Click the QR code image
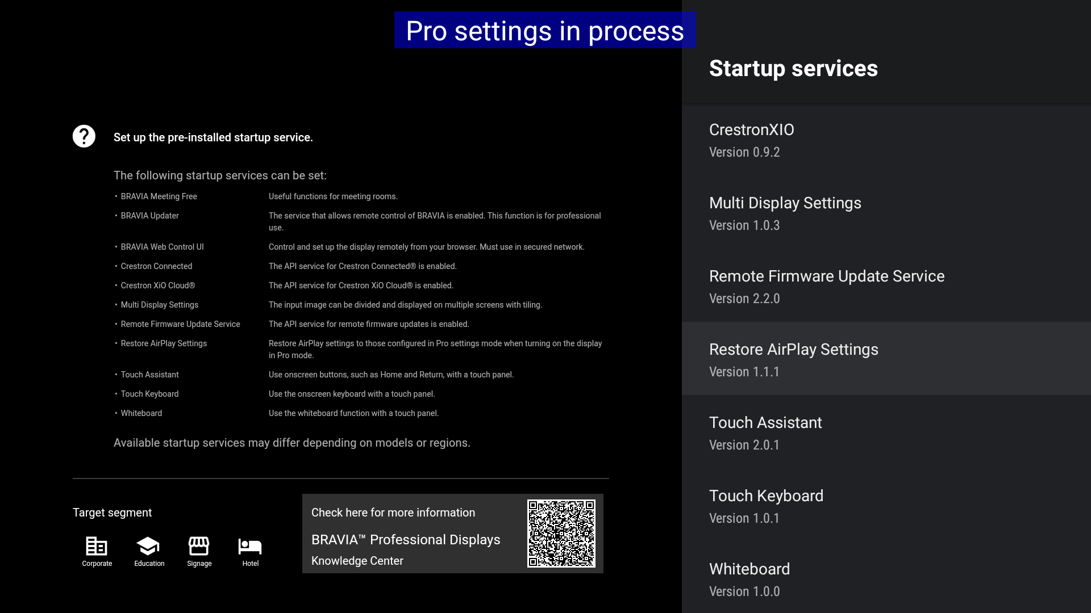This screenshot has width=1091, height=613. click(x=561, y=533)
